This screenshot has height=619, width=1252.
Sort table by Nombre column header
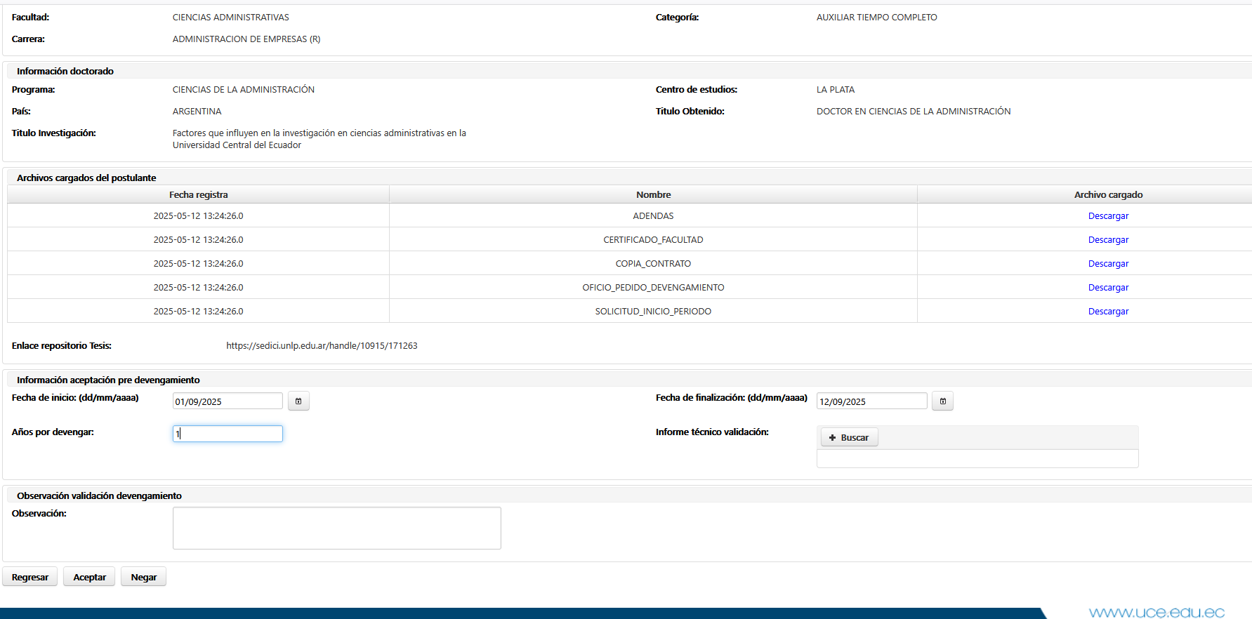point(653,195)
